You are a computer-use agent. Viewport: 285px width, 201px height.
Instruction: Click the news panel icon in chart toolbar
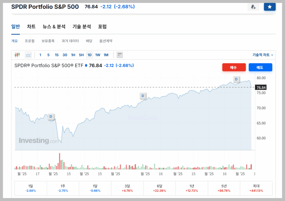120,55
